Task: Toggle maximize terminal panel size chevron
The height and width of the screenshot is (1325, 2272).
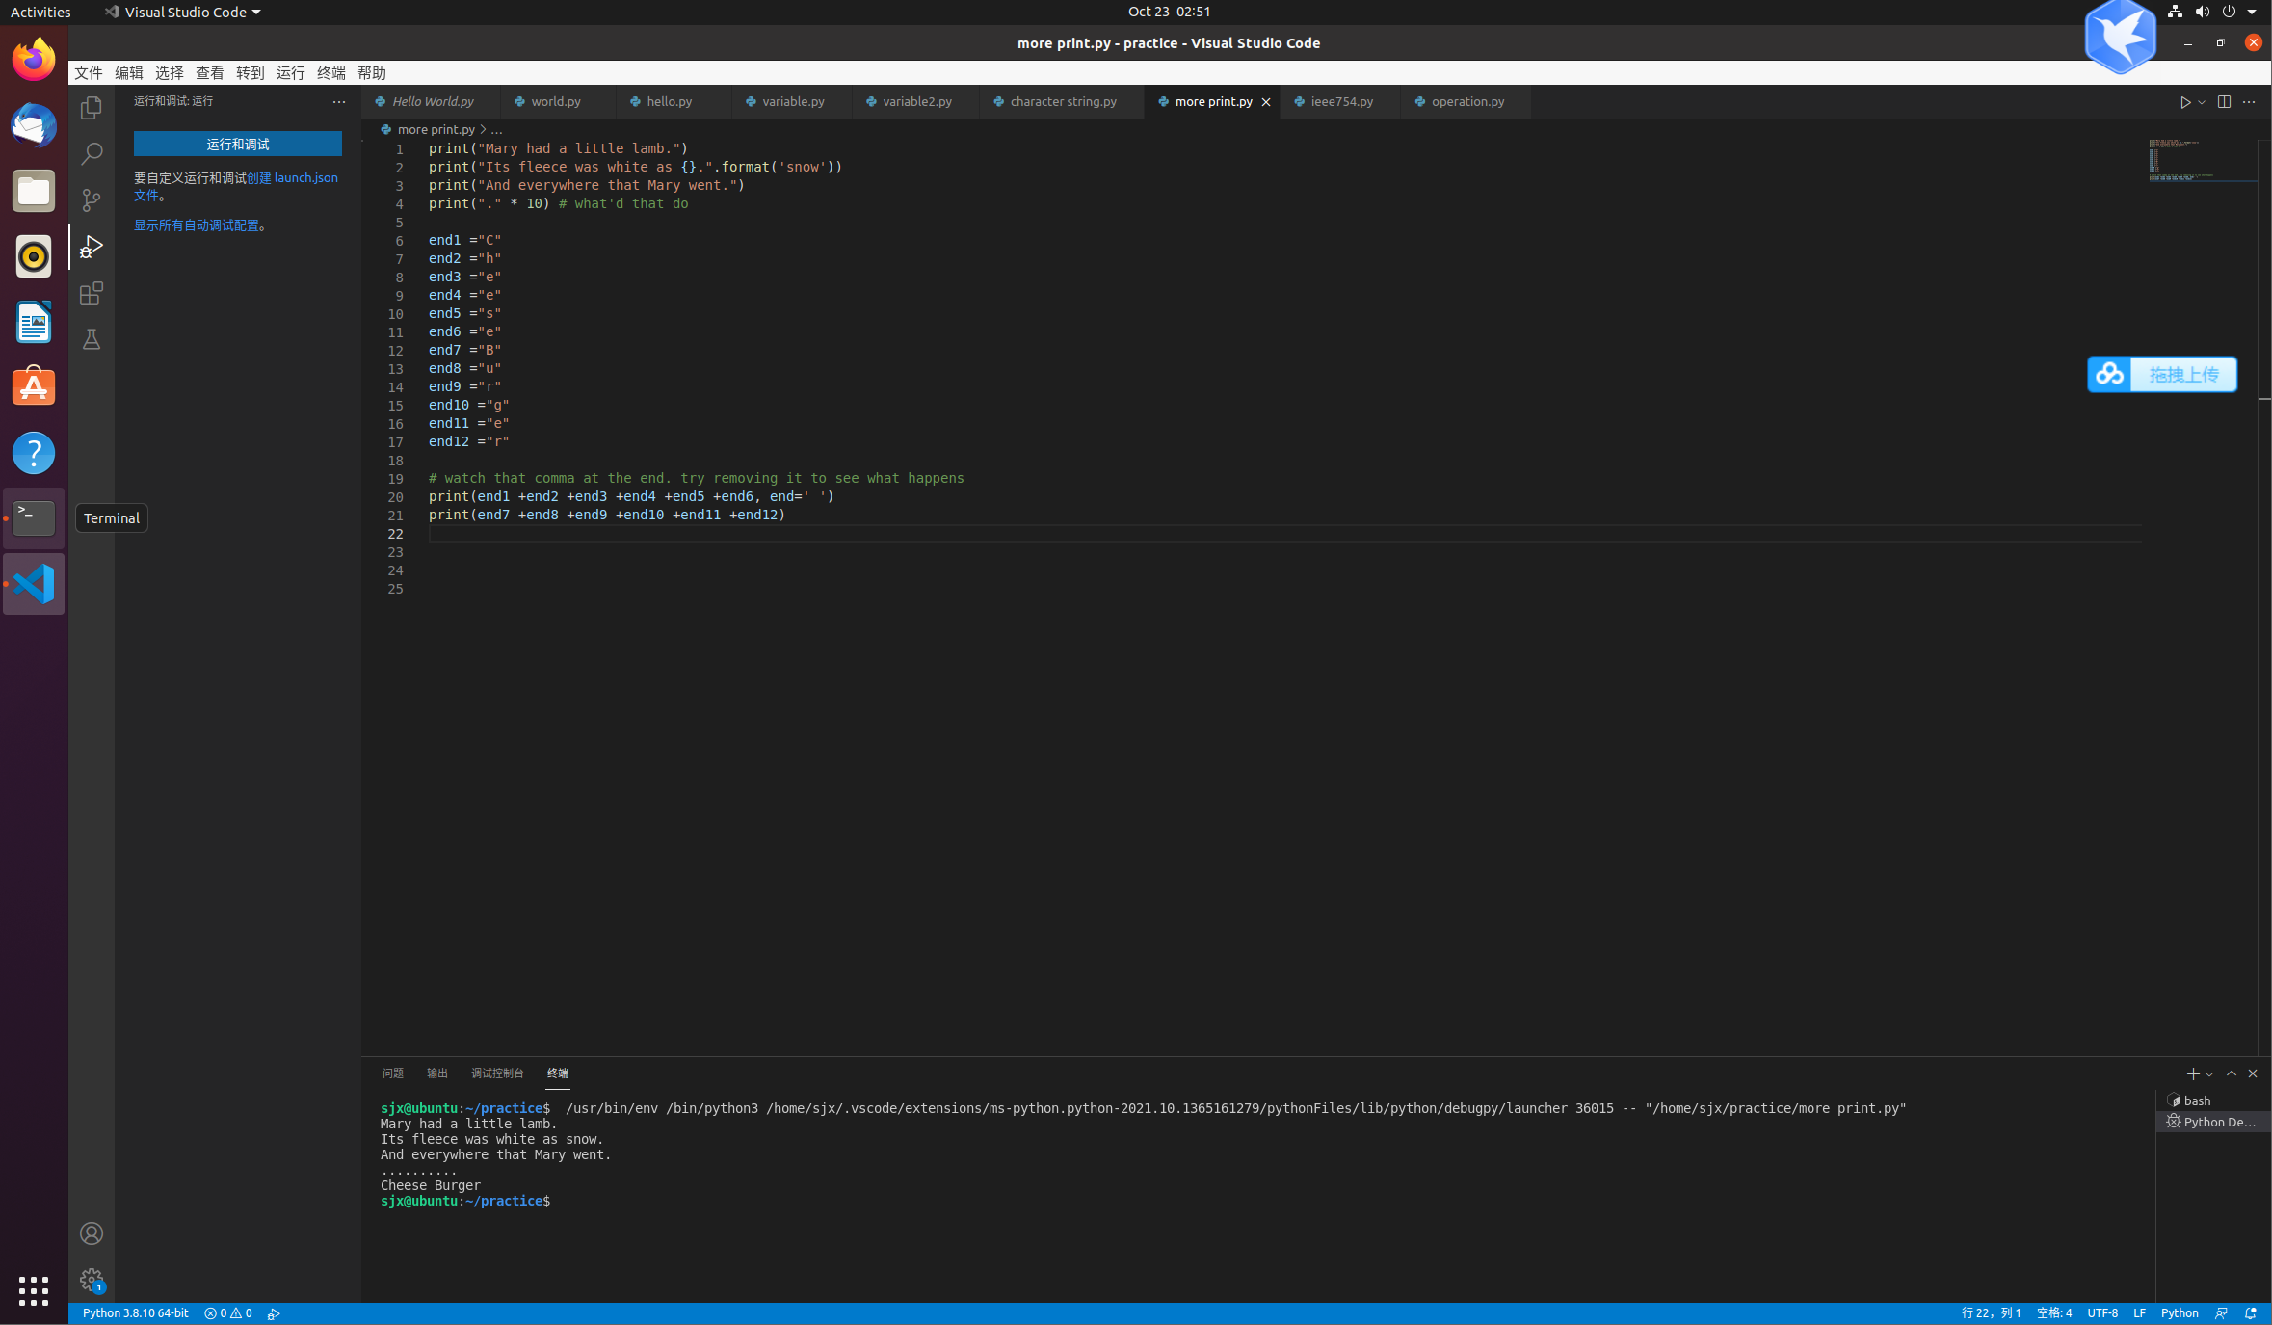Action: coord(2232,1073)
